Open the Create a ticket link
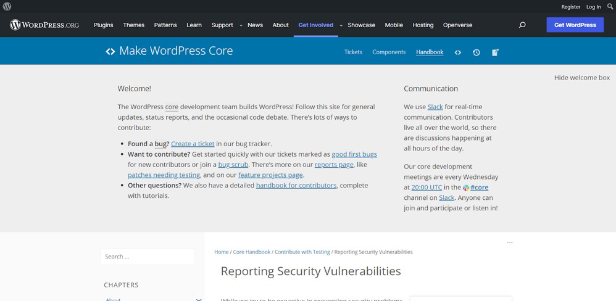This screenshot has width=616, height=301. click(x=193, y=144)
